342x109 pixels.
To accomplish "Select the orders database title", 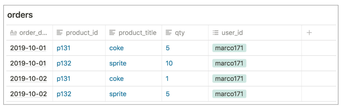I will pos(20,15).
